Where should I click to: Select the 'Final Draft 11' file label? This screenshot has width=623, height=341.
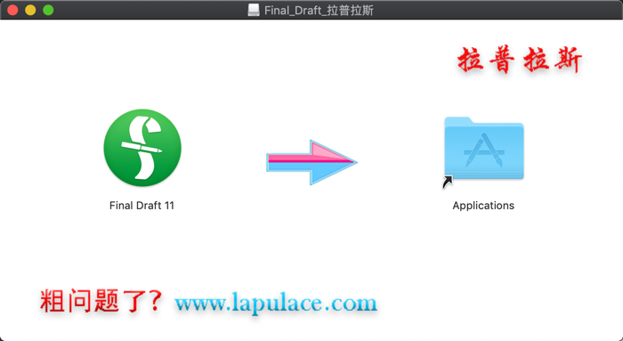(x=142, y=206)
